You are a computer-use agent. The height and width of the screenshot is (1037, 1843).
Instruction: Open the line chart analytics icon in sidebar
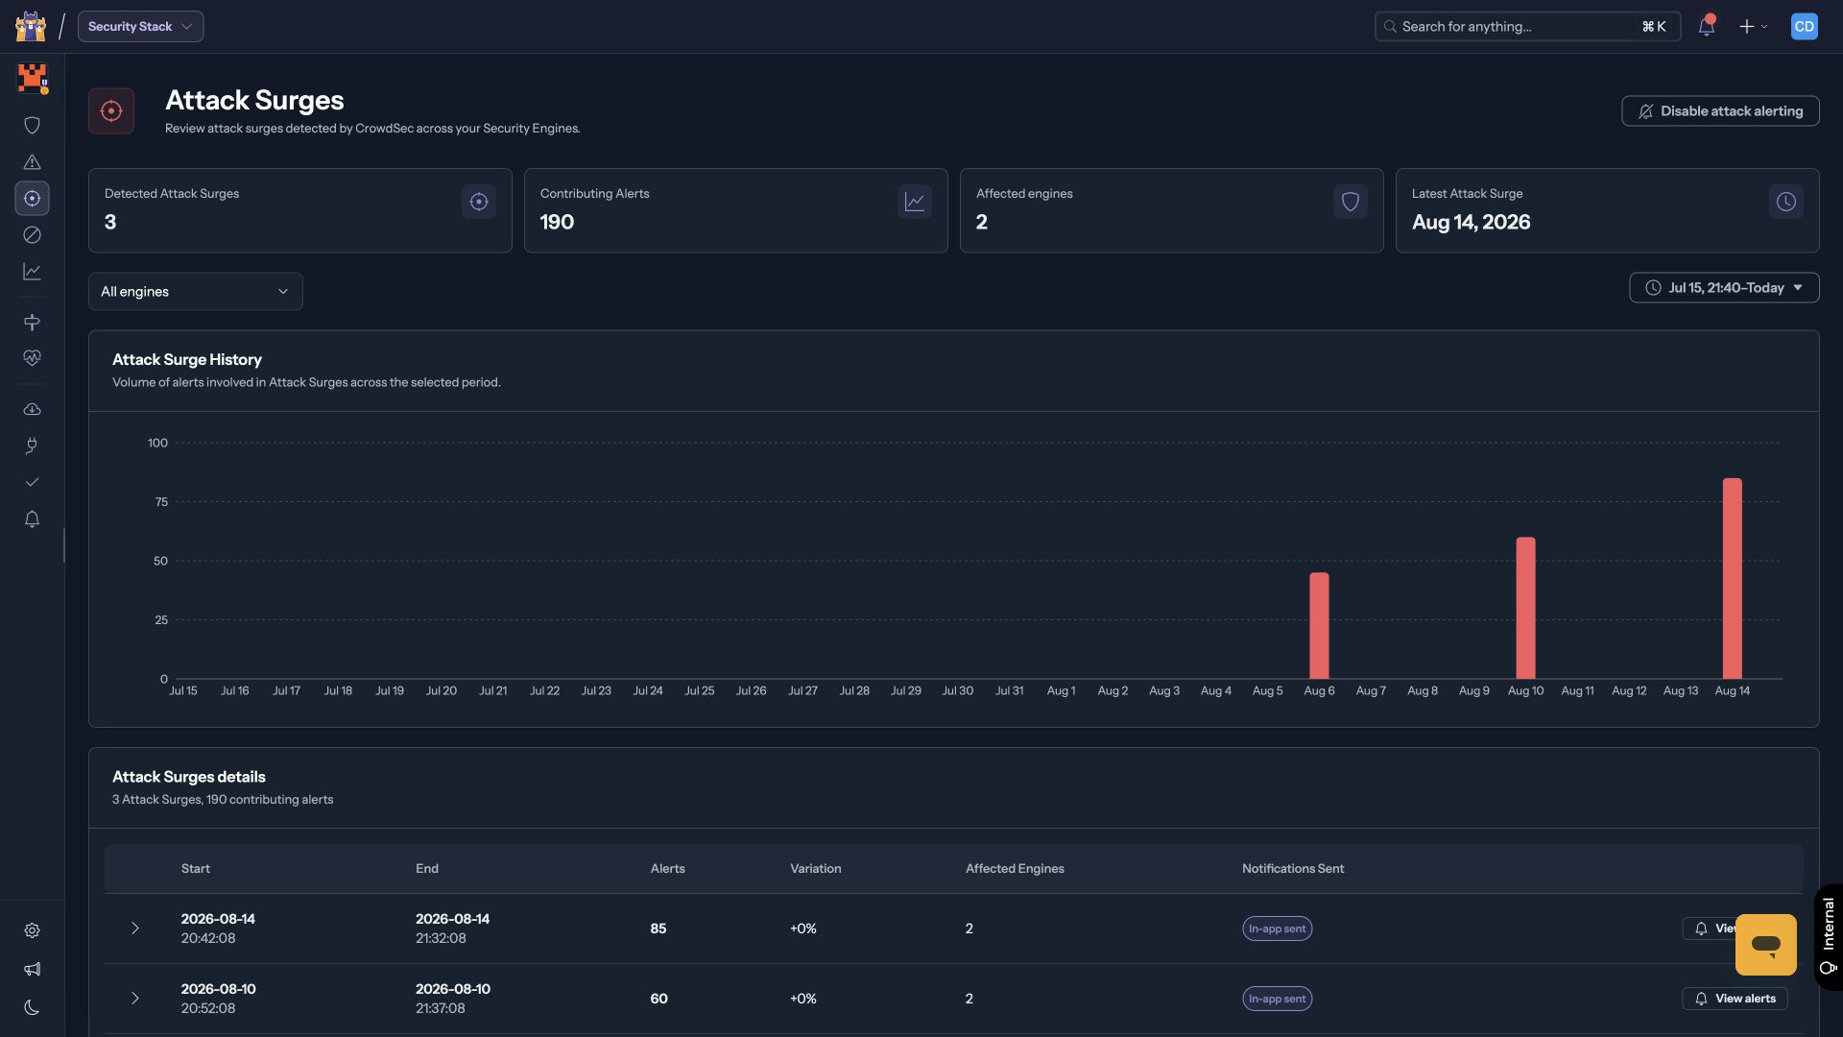coord(32,271)
